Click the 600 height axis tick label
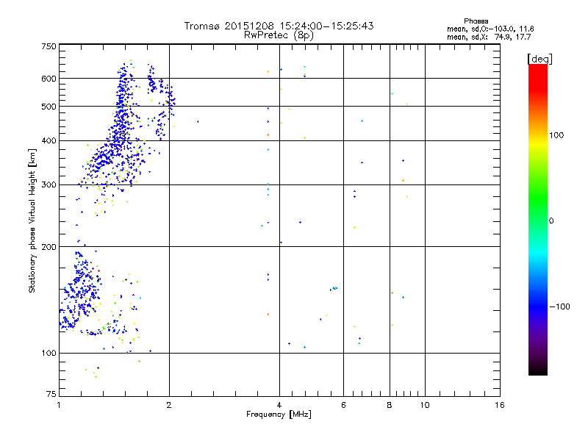 (49, 79)
